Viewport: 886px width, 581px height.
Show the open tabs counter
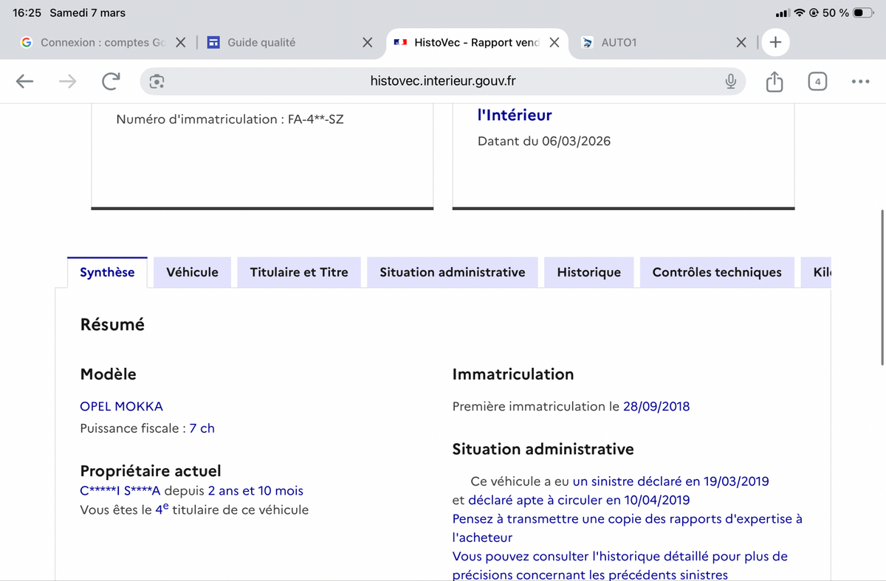pyautogui.click(x=817, y=82)
